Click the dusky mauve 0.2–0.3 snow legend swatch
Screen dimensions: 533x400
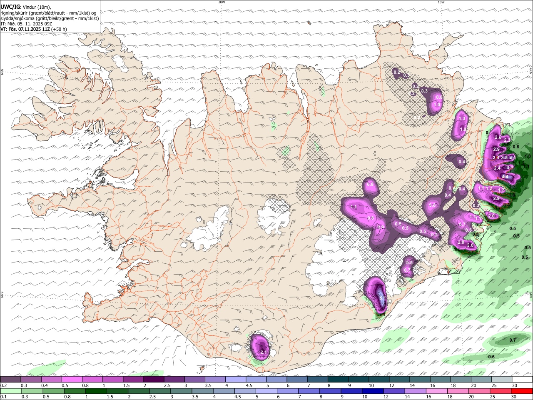coord(10,380)
